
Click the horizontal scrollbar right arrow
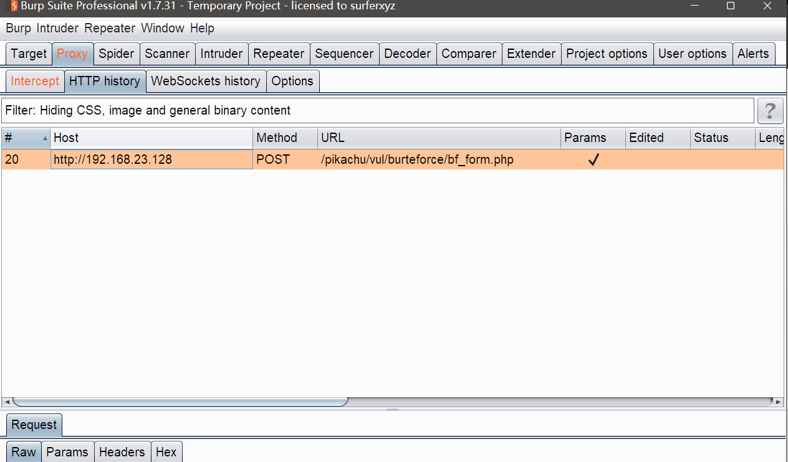pos(777,402)
